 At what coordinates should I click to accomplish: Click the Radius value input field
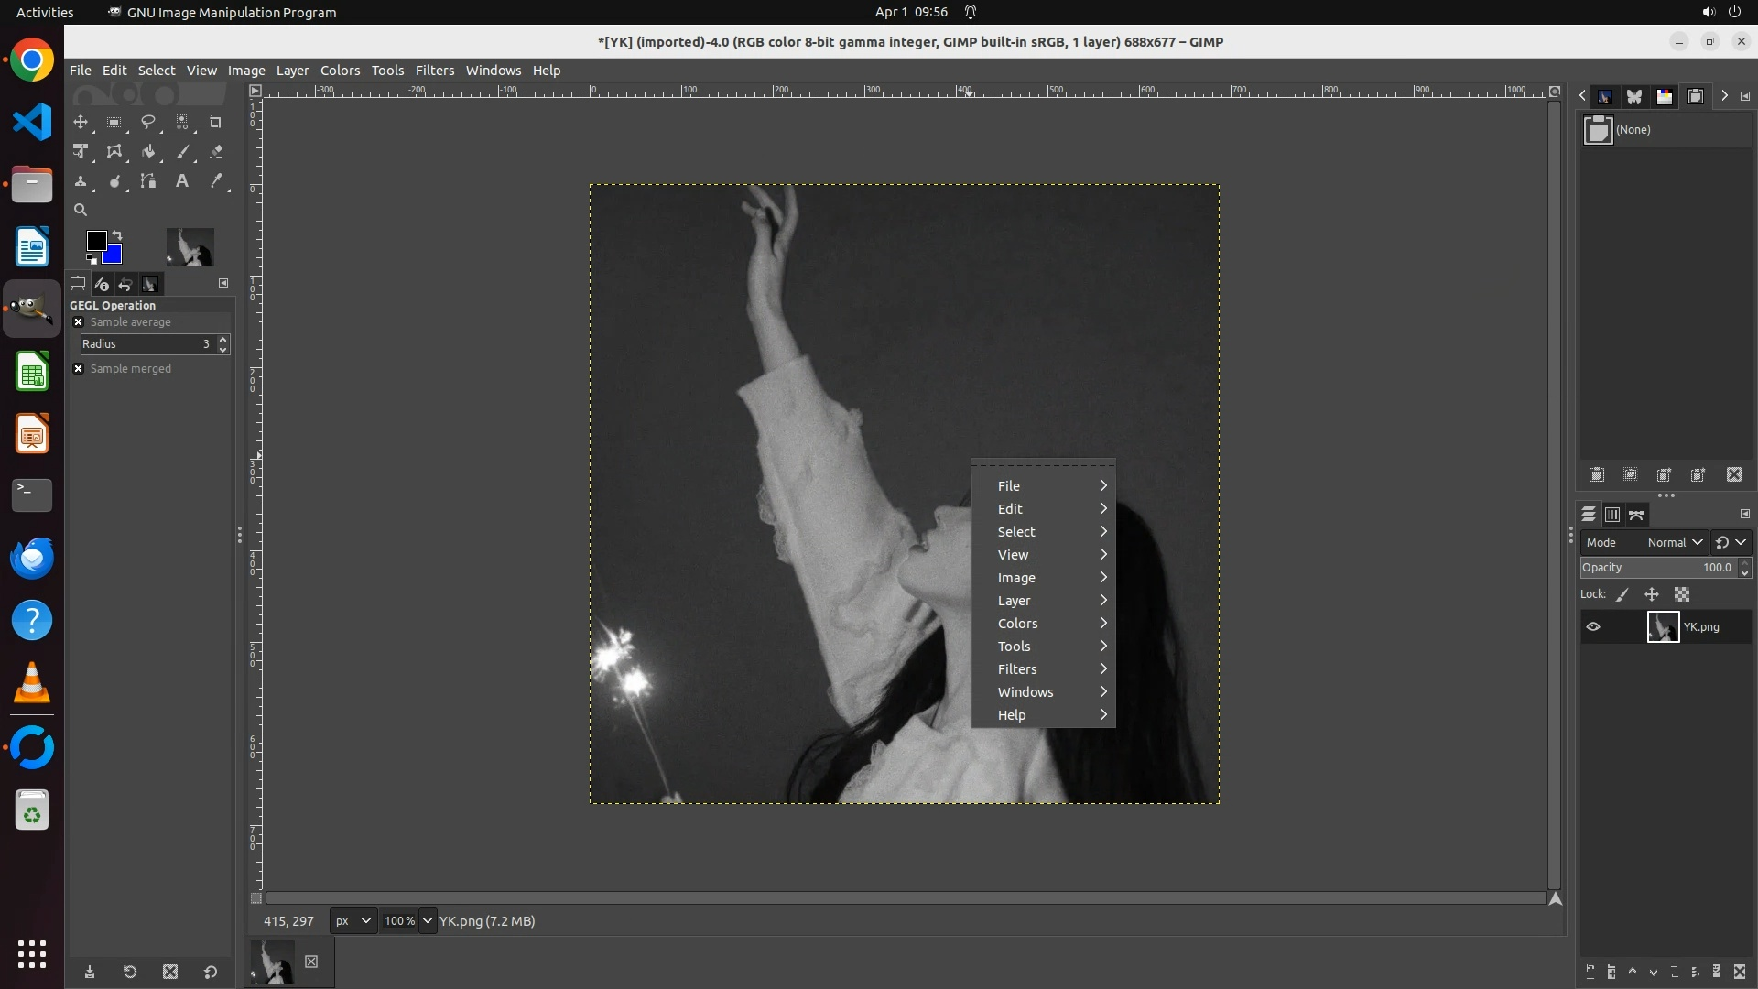click(x=146, y=344)
